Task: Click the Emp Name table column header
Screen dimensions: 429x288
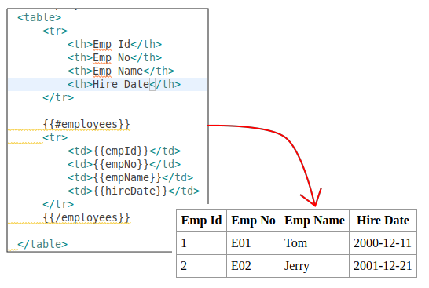Action: 314,221
